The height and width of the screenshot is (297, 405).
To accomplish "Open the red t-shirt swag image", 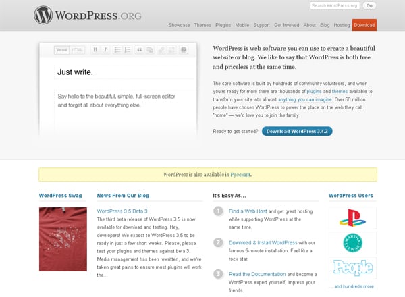I will click(x=63, y=239).
